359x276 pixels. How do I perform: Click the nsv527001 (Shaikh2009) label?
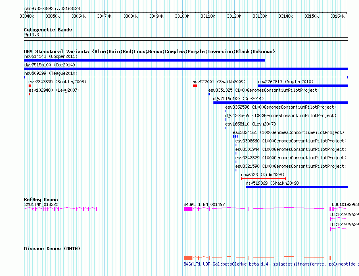click(219, 82)
